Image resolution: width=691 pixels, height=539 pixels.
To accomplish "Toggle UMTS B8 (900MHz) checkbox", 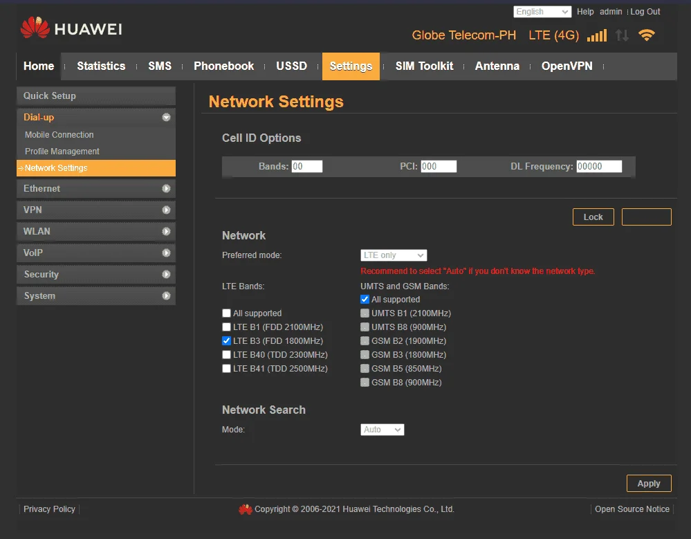I will [365, 327].
